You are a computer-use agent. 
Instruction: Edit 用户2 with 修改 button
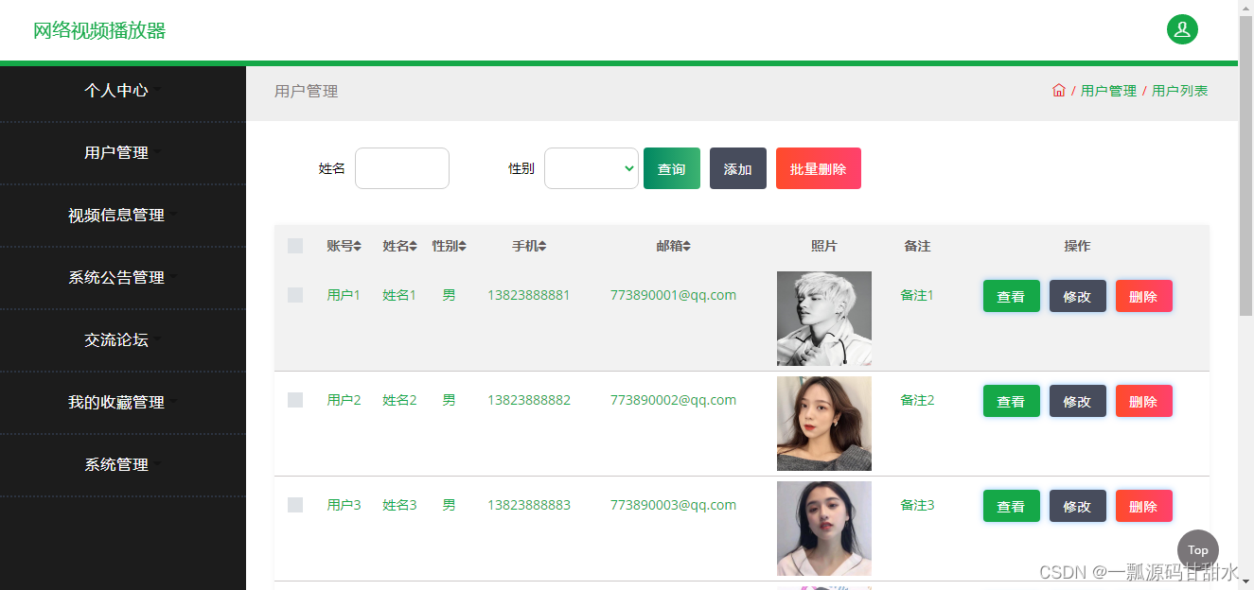click(x=1078, y=401)
